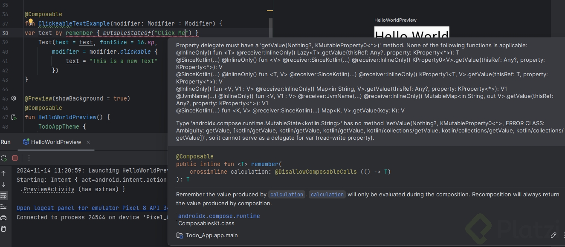The width and height of the screenshot is (565, 247).
Task: Switch to the HelloWorldPreview run tab
Action: point(55,142)
